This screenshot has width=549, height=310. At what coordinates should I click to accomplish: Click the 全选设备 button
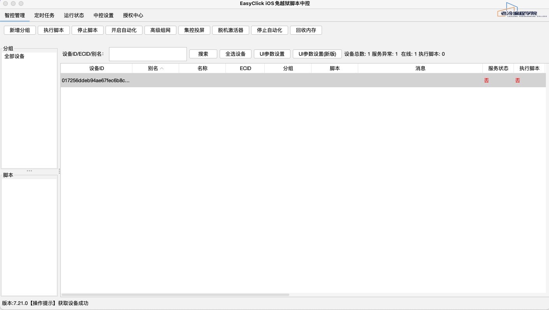click(x=236, y=54)
